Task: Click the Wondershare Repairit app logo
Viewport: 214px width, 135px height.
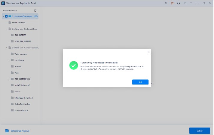Action: [x=3, y=3]
